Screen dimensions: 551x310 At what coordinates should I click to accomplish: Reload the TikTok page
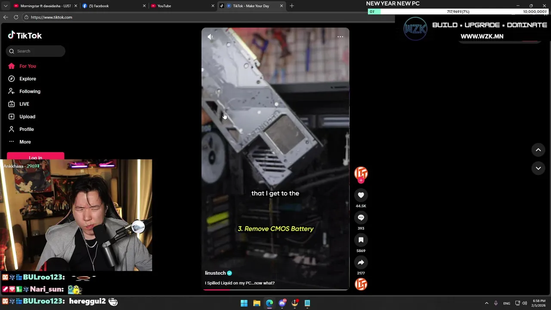coord(16,17)
